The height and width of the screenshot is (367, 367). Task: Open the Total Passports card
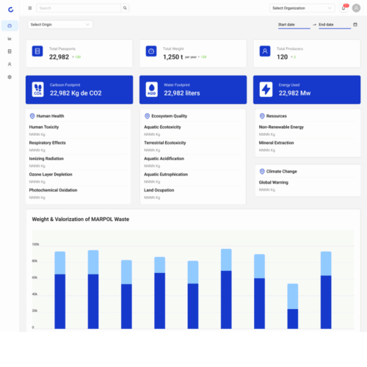[79, 54]
